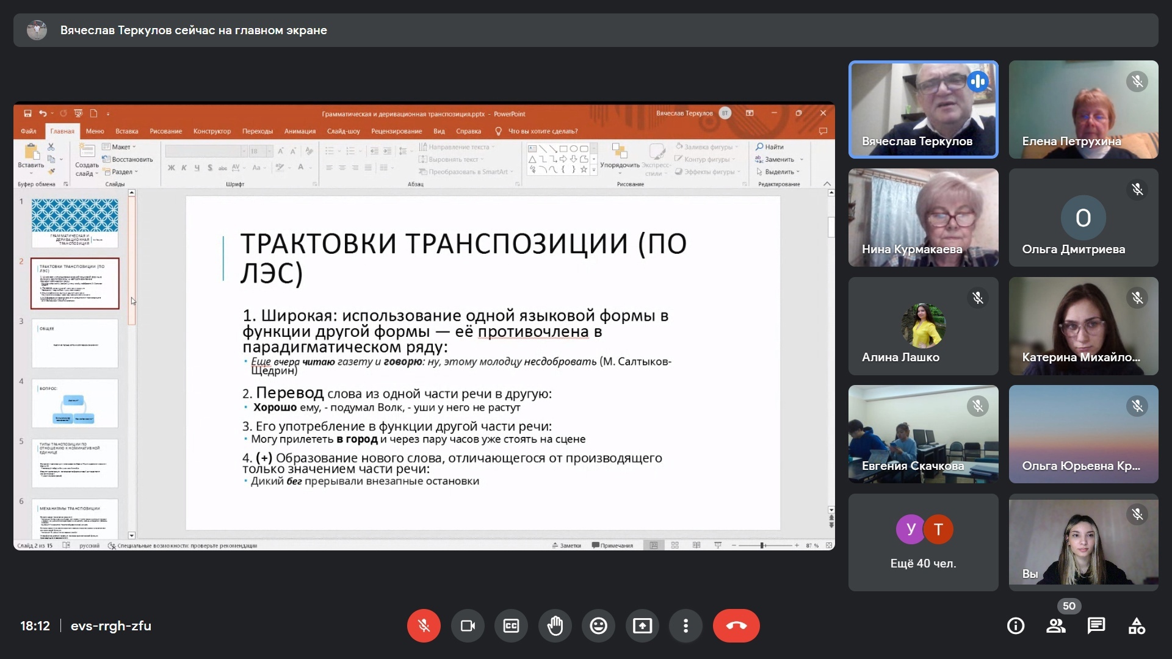Click the Ещё 40 чел. tile

point(923,542)
